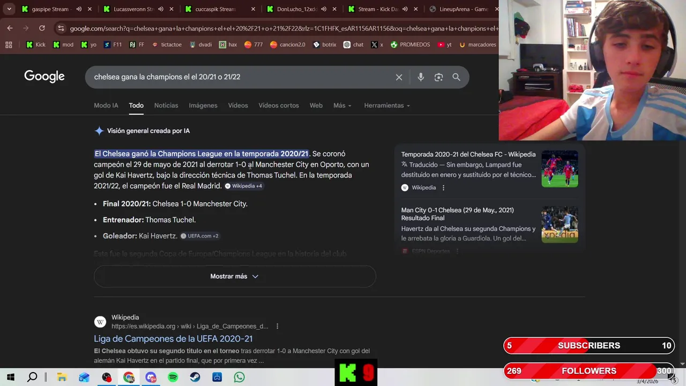Open the botrix bookmark
This screenshot has height=386, width=686.
(324, 44)
